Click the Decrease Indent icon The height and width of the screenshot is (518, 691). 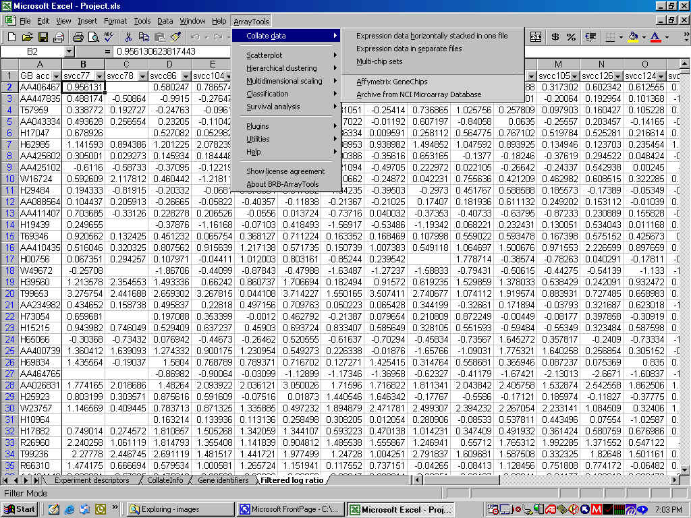[x=590, y=37]
